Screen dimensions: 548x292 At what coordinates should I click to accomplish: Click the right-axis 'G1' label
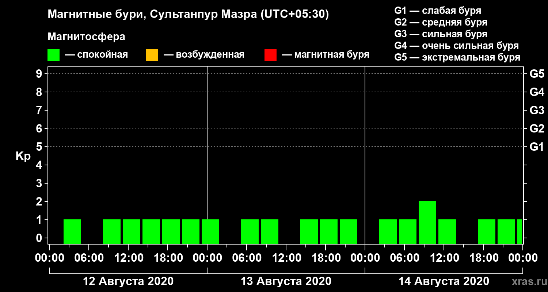point(537,147)
